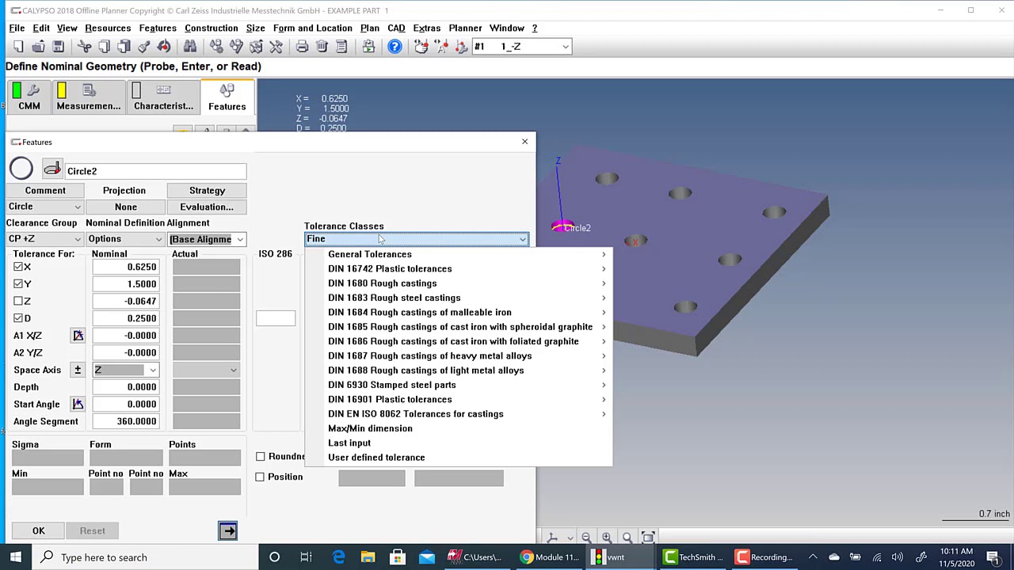1014x570 pixels.
Task: Open the Circle feature type dropdown
Action: click(44, 207)
